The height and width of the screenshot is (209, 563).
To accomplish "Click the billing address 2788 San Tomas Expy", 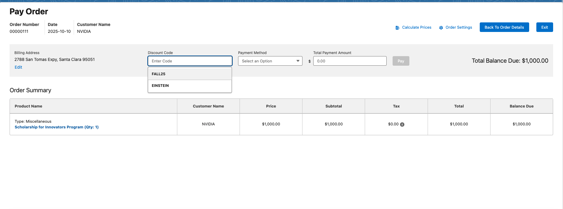I will [x=55, y=59].
